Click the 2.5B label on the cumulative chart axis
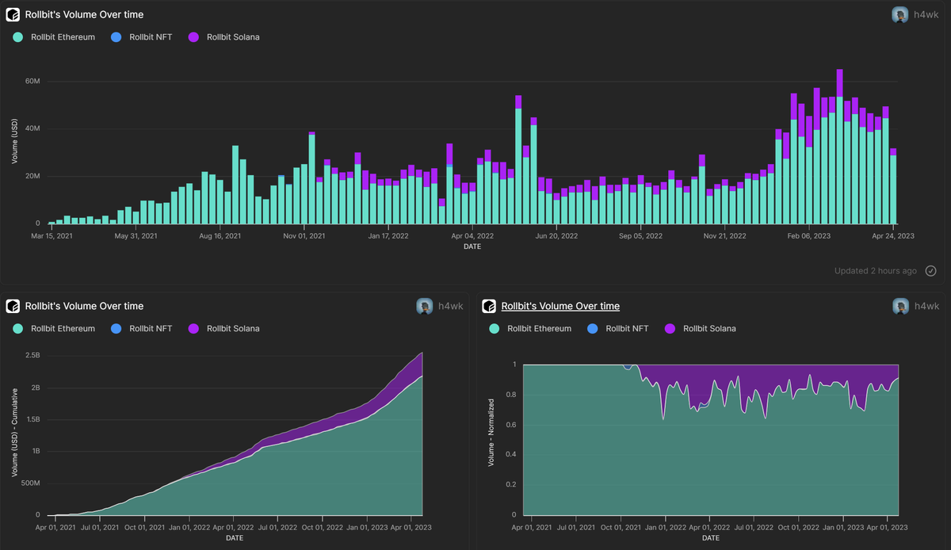 tap(33, 355)
